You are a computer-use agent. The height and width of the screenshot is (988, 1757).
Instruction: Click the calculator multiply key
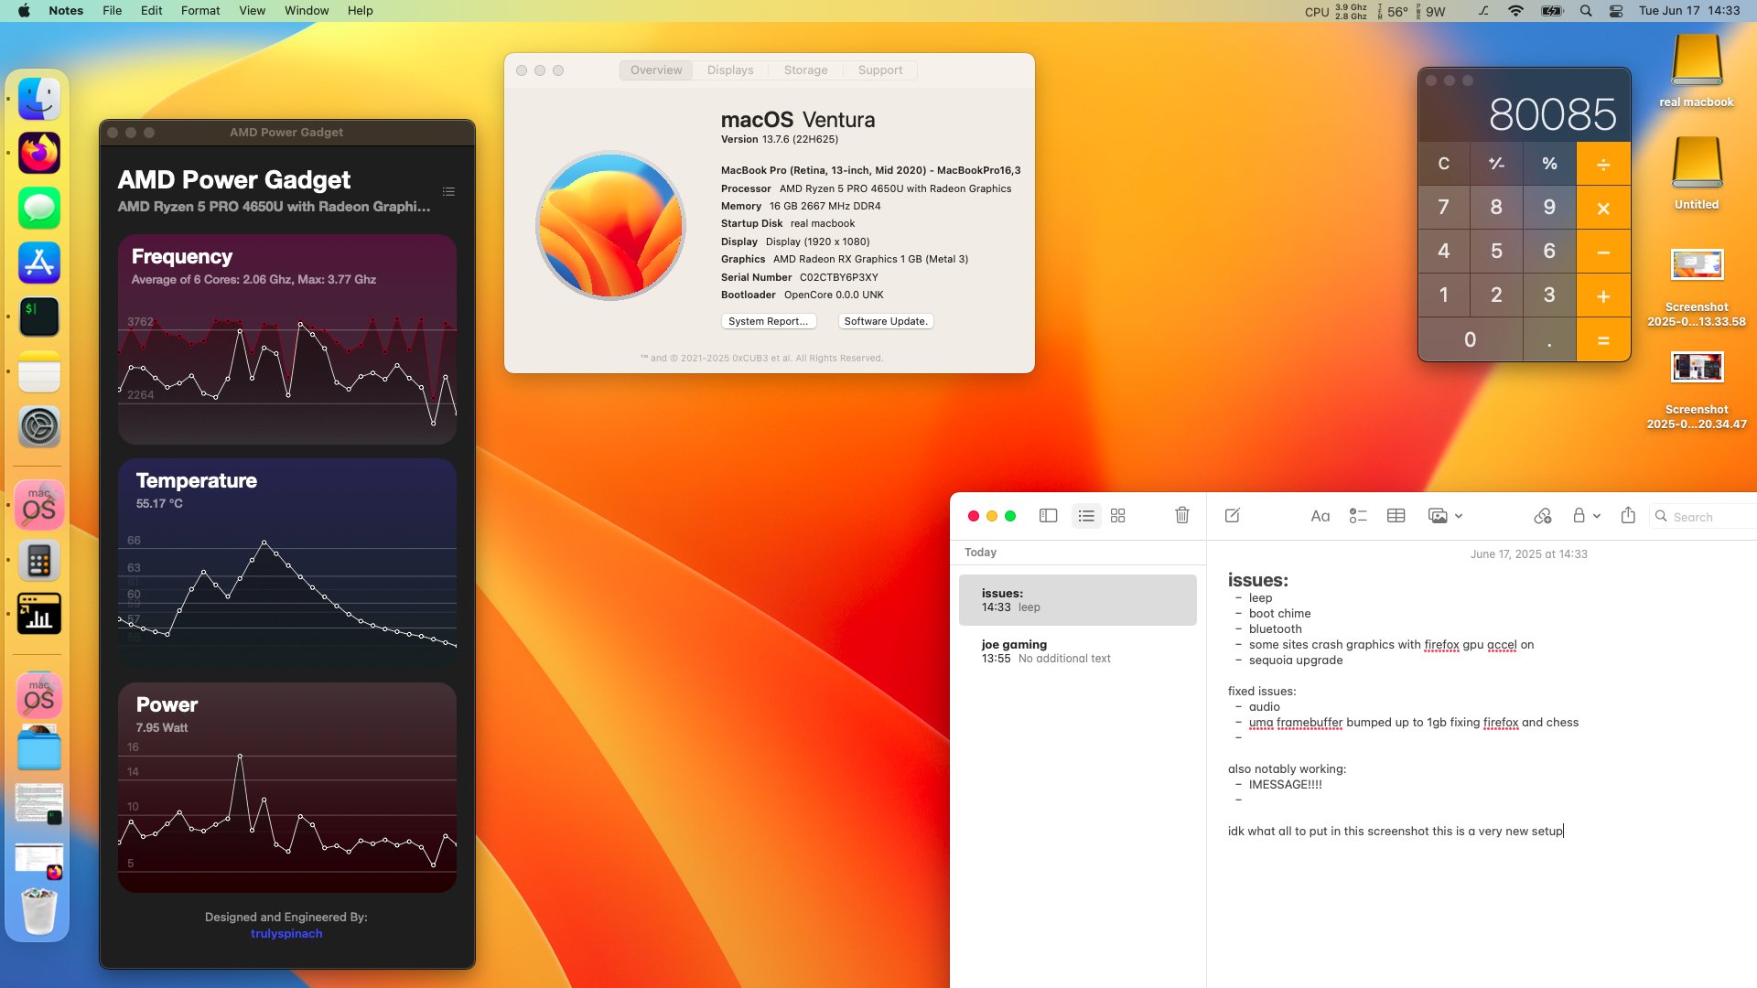(x=1603, y=208)
